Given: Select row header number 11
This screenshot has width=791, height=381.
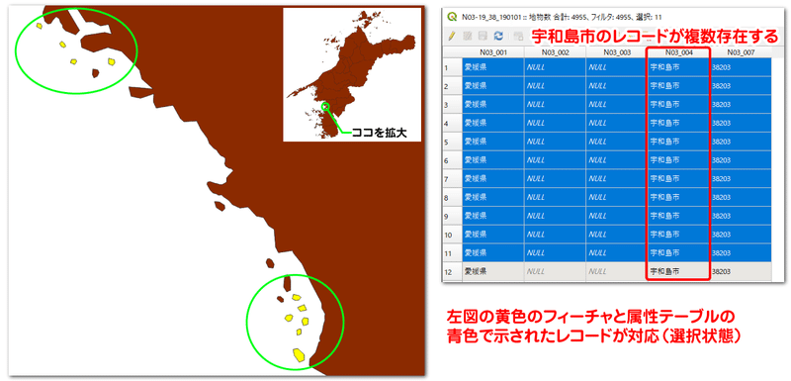Looking at the screenshot, I should point(452,252).
